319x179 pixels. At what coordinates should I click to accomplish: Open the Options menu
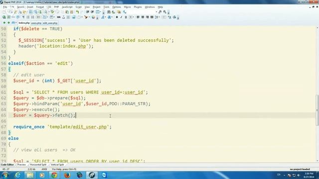click(117, 7)
